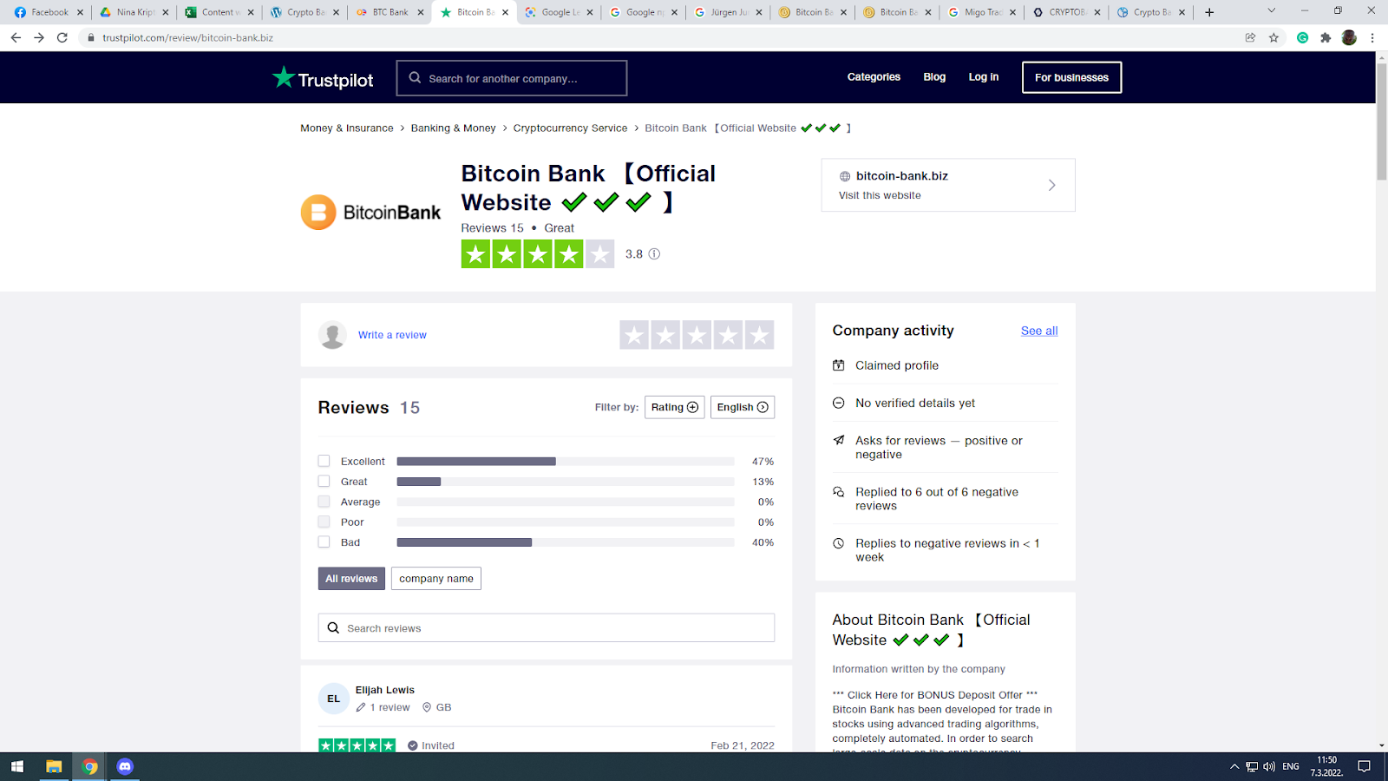
Task: Open File Explorer from the taskbar
Action: coord(54,766)
